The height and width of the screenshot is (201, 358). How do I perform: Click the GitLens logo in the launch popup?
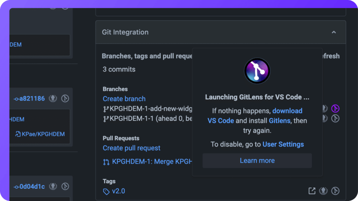(x=257, y=70)
